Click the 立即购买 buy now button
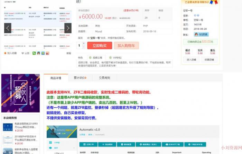Viewport: 242px width, 154px height. 100,45
